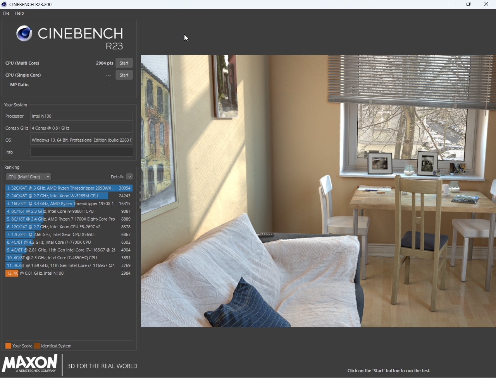Click the CPU (Single Core) label

pyautogui.click(x=23, y=75)
